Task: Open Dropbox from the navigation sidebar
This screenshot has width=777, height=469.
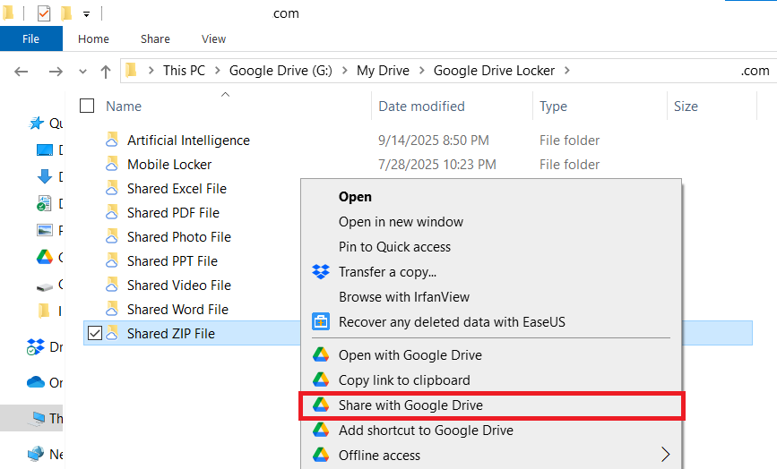Action: coord(37,346)
